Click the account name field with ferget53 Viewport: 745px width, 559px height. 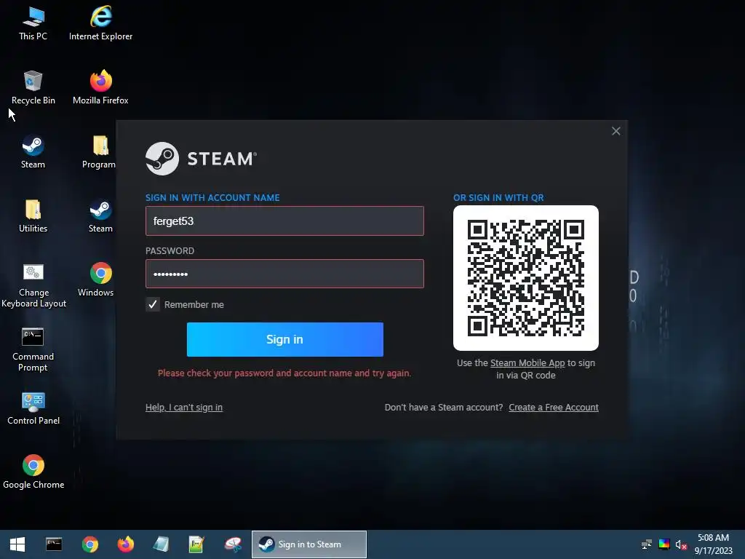284,221
